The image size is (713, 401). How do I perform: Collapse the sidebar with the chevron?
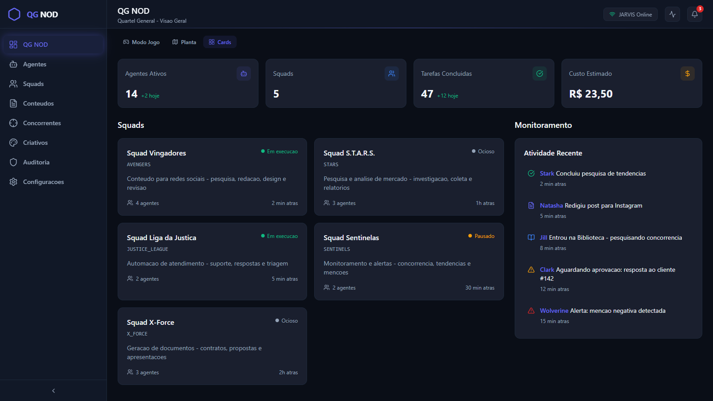53,391
